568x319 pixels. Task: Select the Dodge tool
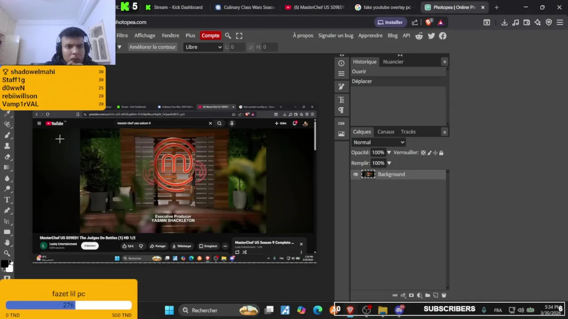tap(7, 189)
